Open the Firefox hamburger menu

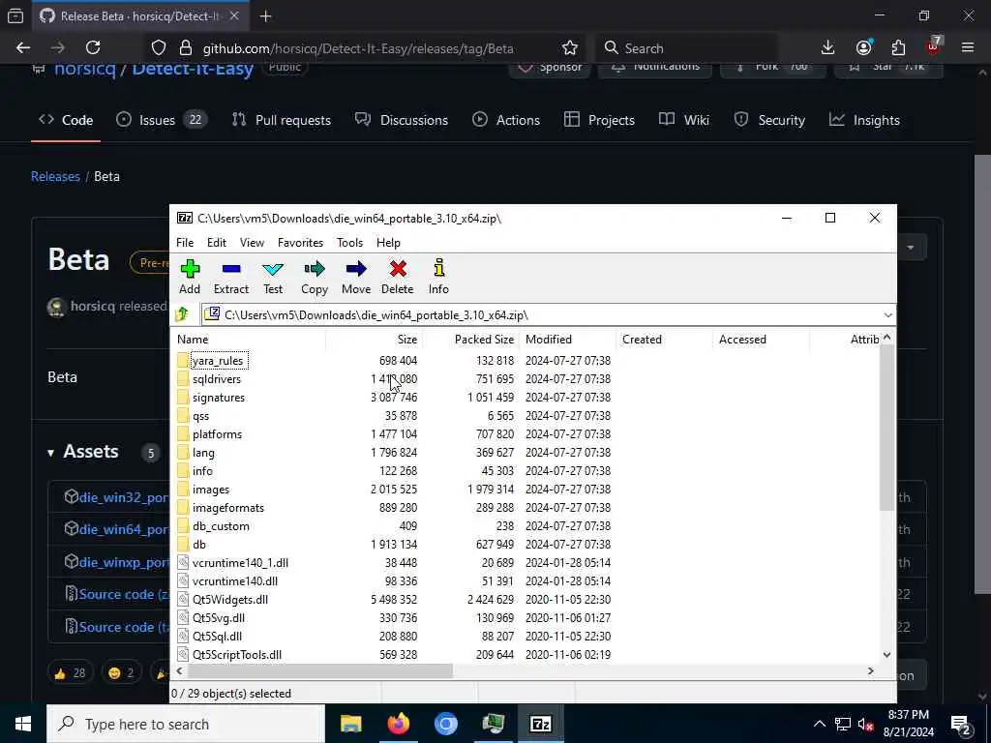tap(968, 48)
